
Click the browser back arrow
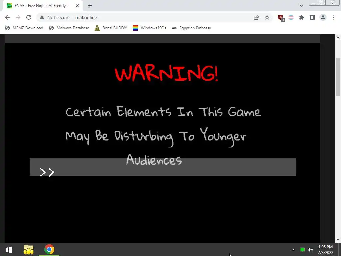tap(7, 17)
